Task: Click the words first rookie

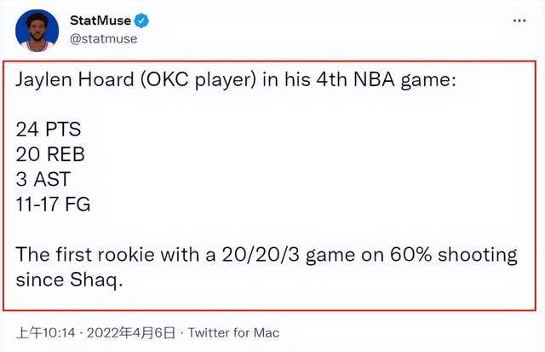Action: coord(105,254)
